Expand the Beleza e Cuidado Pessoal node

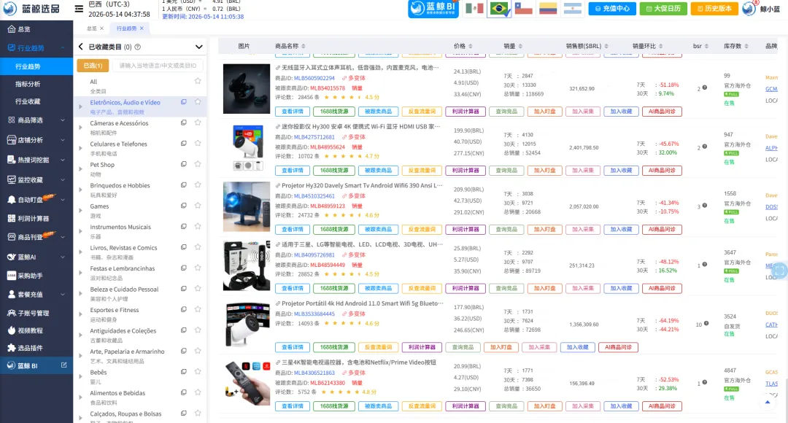click(x=80, y=293)
